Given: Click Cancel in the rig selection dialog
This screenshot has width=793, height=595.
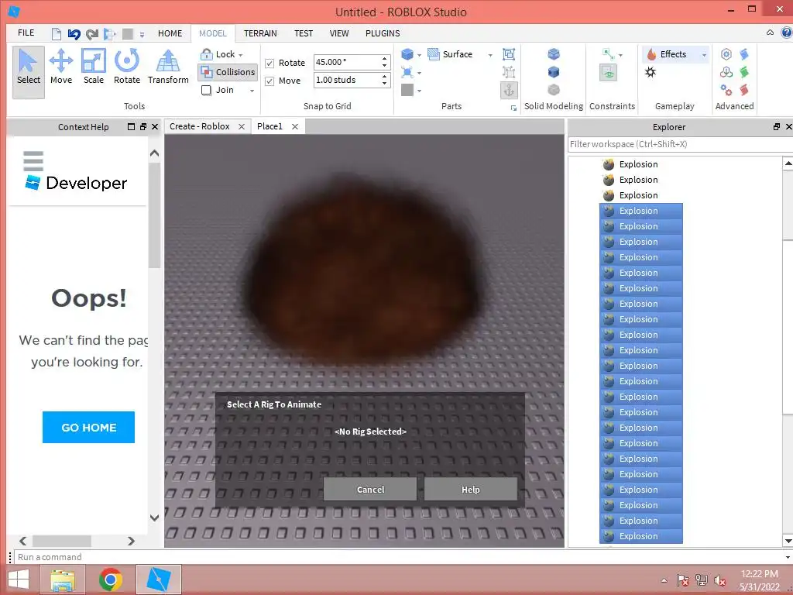Looking at the screenshot, I should pyautogui.click(x=370, y=490).
